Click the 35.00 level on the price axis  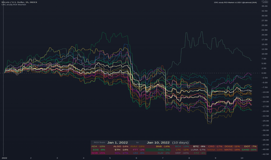click(264, 6)
